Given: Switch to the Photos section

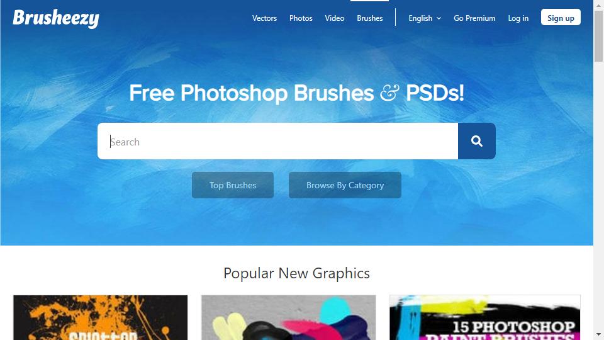Looking at the screenshot, I should [x=301, y=18].
